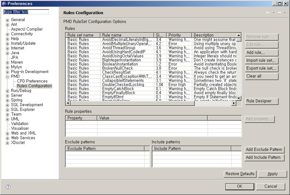Viewport: 290px width, 195px height.
Task: Collapse the PMD tree node
Action: [x=7, y=77]
